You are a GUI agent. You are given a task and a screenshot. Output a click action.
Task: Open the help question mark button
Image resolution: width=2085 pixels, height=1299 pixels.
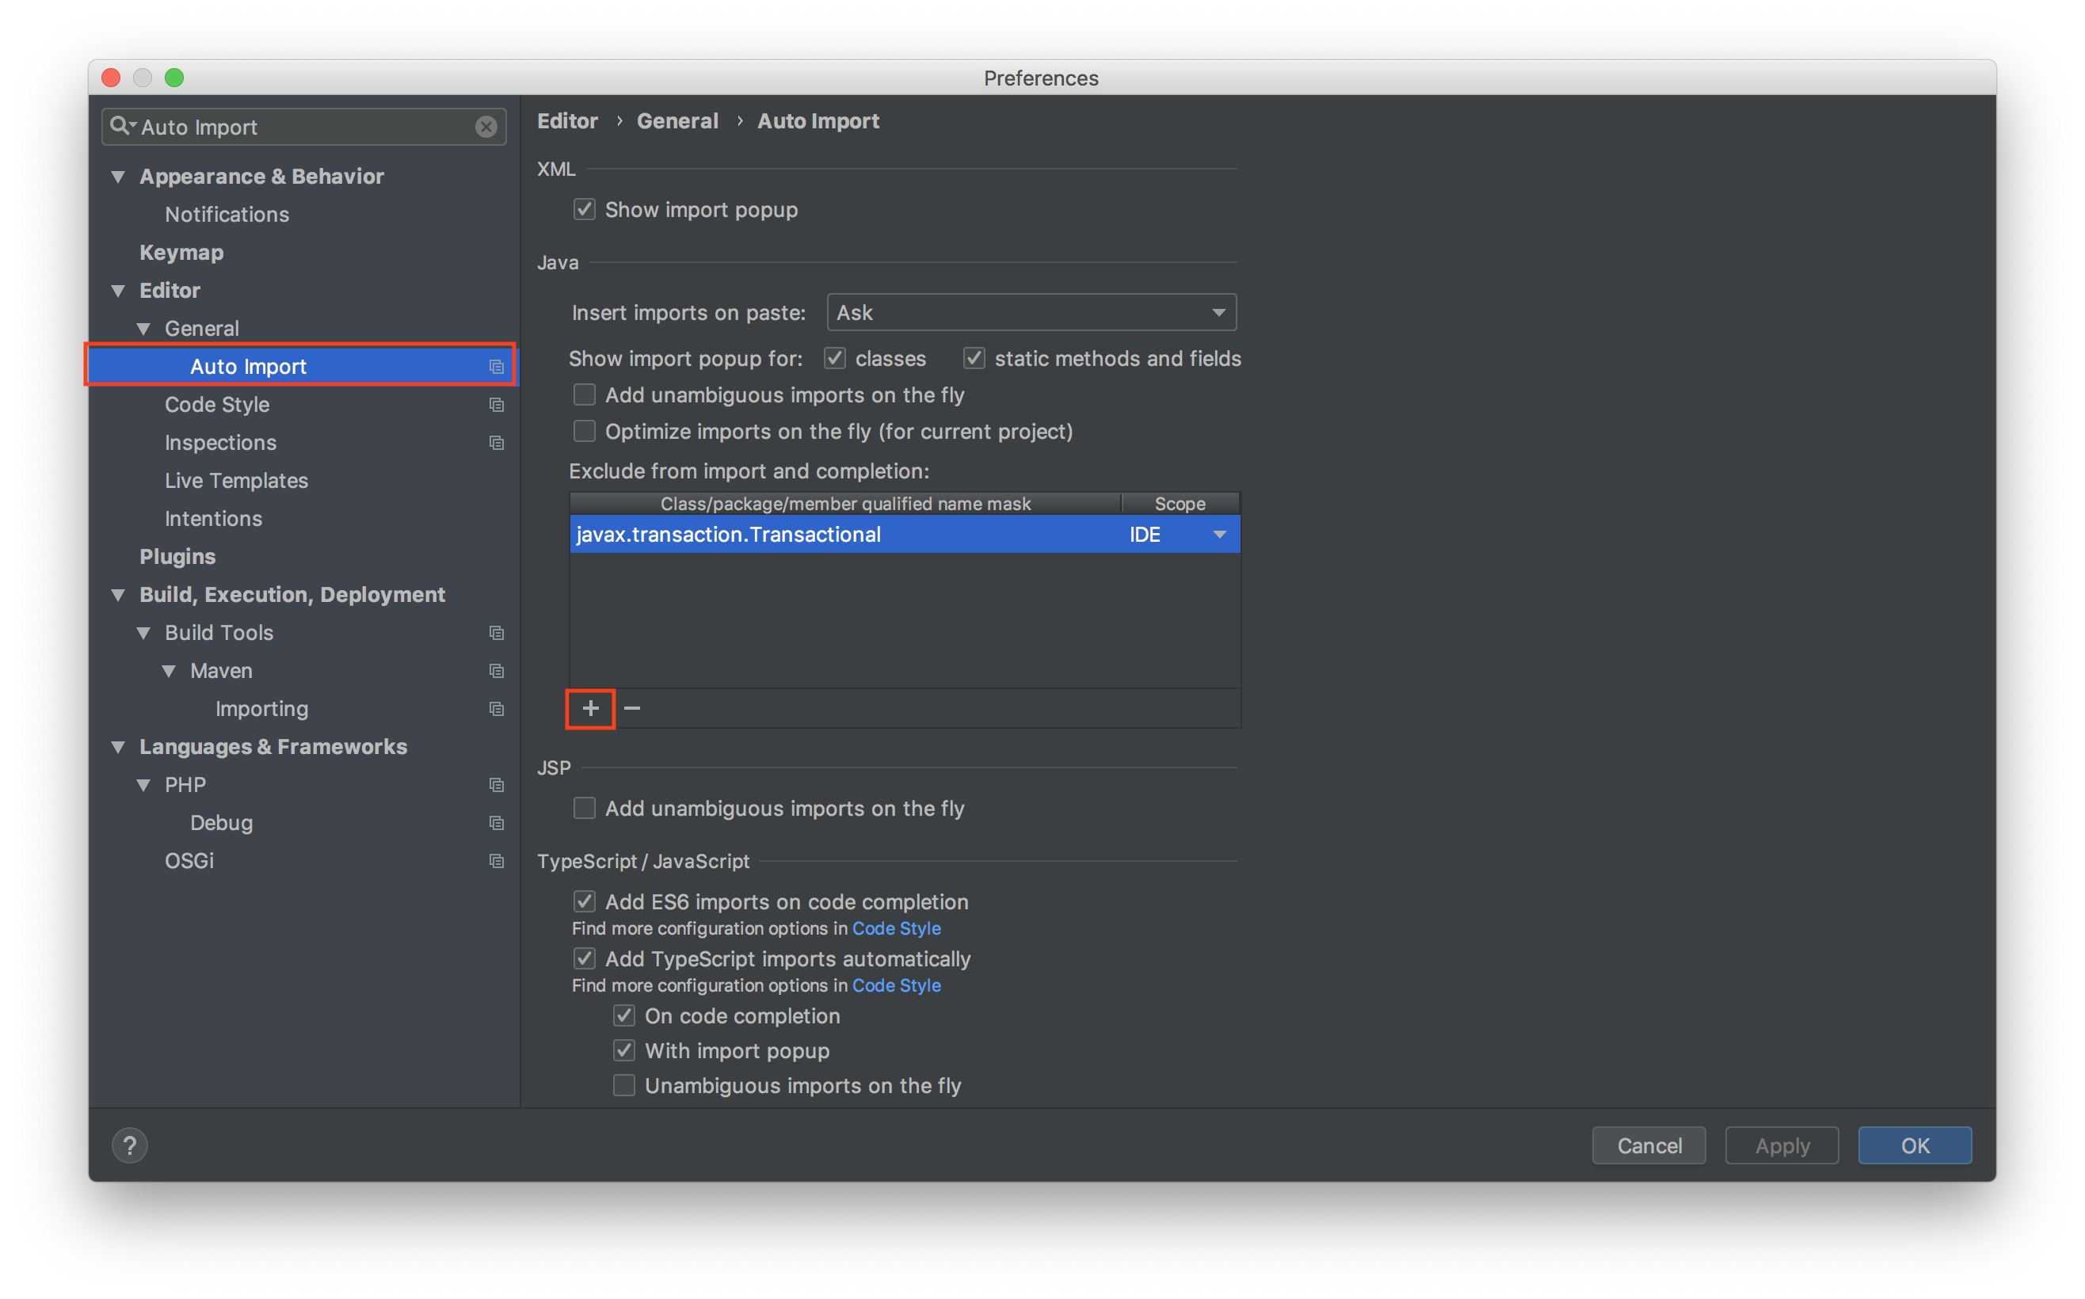(130, 1145)
